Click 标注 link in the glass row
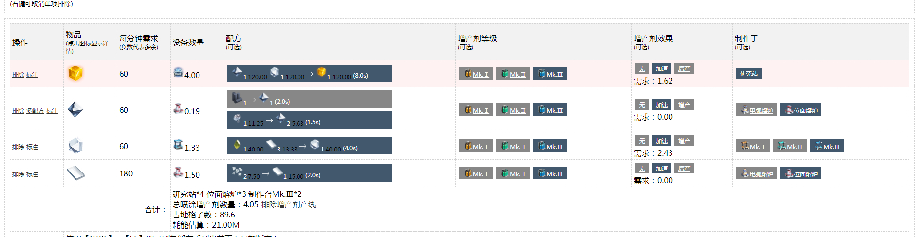 32,147
